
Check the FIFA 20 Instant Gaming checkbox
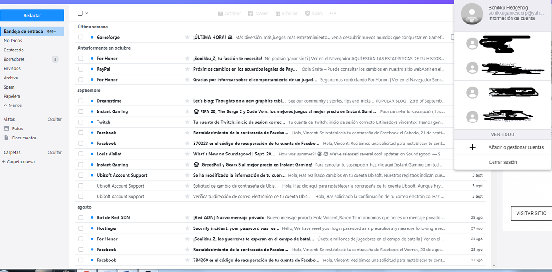click(x=81, y=112)
